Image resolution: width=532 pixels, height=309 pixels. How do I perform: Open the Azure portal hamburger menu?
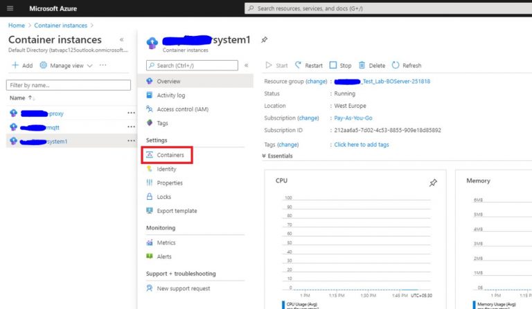coord(10,8)
